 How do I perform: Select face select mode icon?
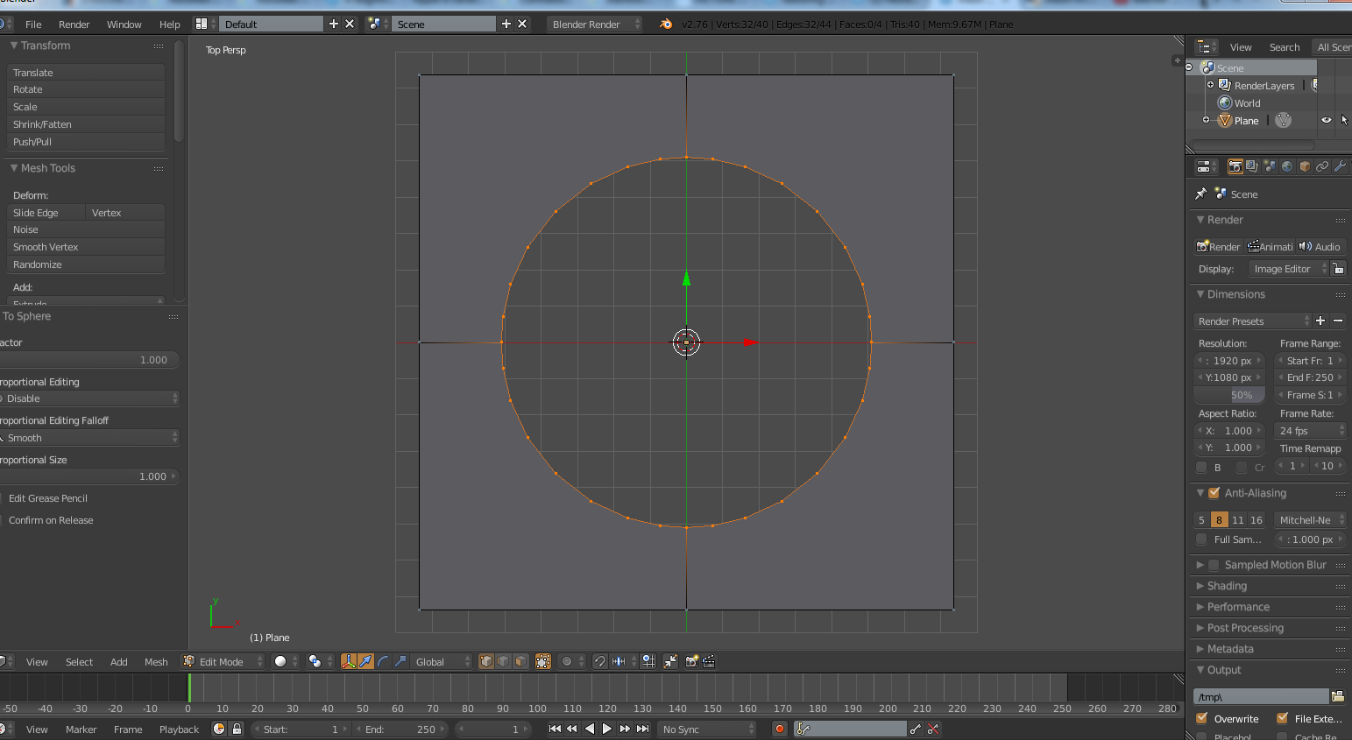point(520,661)
